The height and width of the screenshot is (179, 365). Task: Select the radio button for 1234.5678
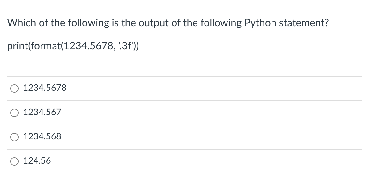pos(14,89)
